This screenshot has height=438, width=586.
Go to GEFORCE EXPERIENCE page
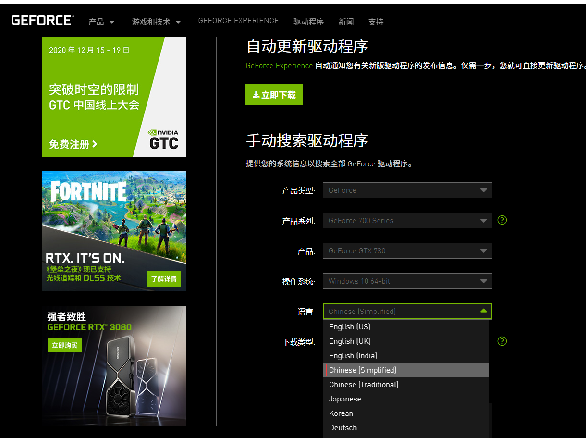238,21
